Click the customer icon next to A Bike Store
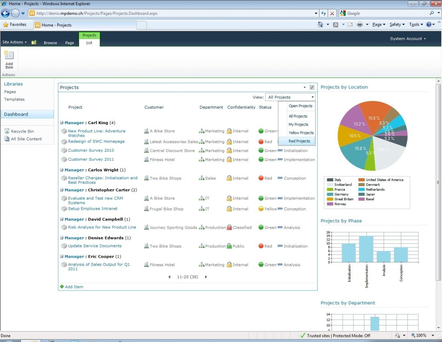 click(x=146, y=131)
